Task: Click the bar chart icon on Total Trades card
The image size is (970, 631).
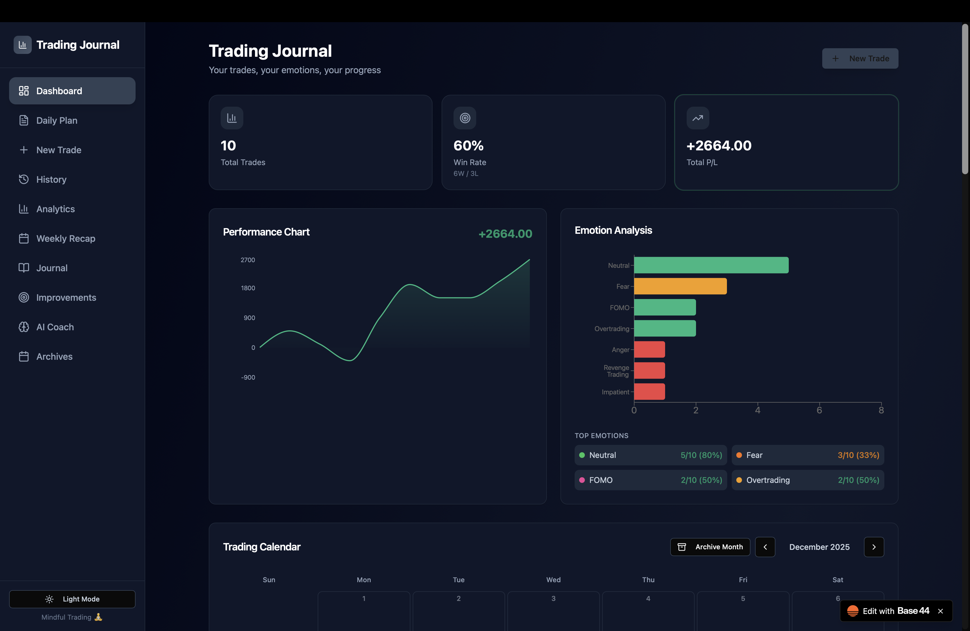Action: click(232, 118)
